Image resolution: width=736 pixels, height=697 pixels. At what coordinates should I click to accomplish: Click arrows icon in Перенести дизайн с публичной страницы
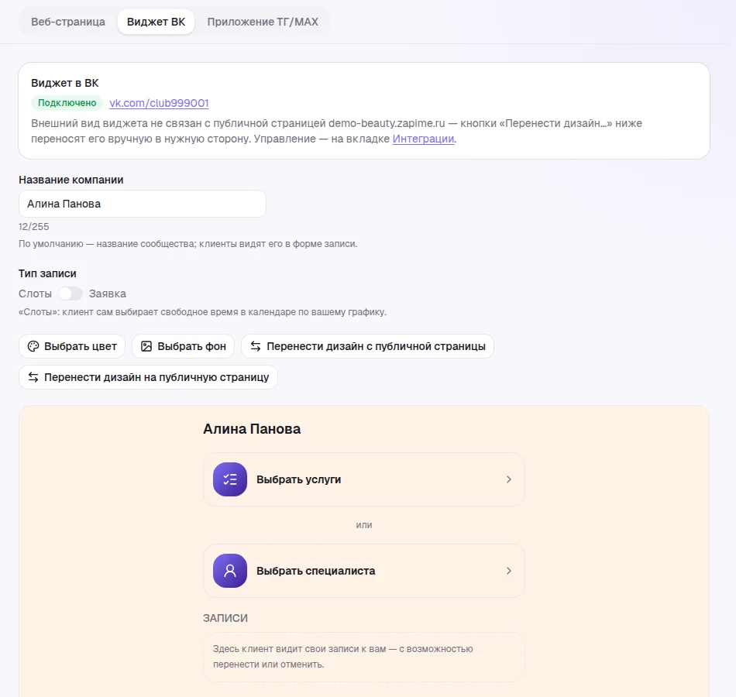pyautogui.click(x=256, y=346)
